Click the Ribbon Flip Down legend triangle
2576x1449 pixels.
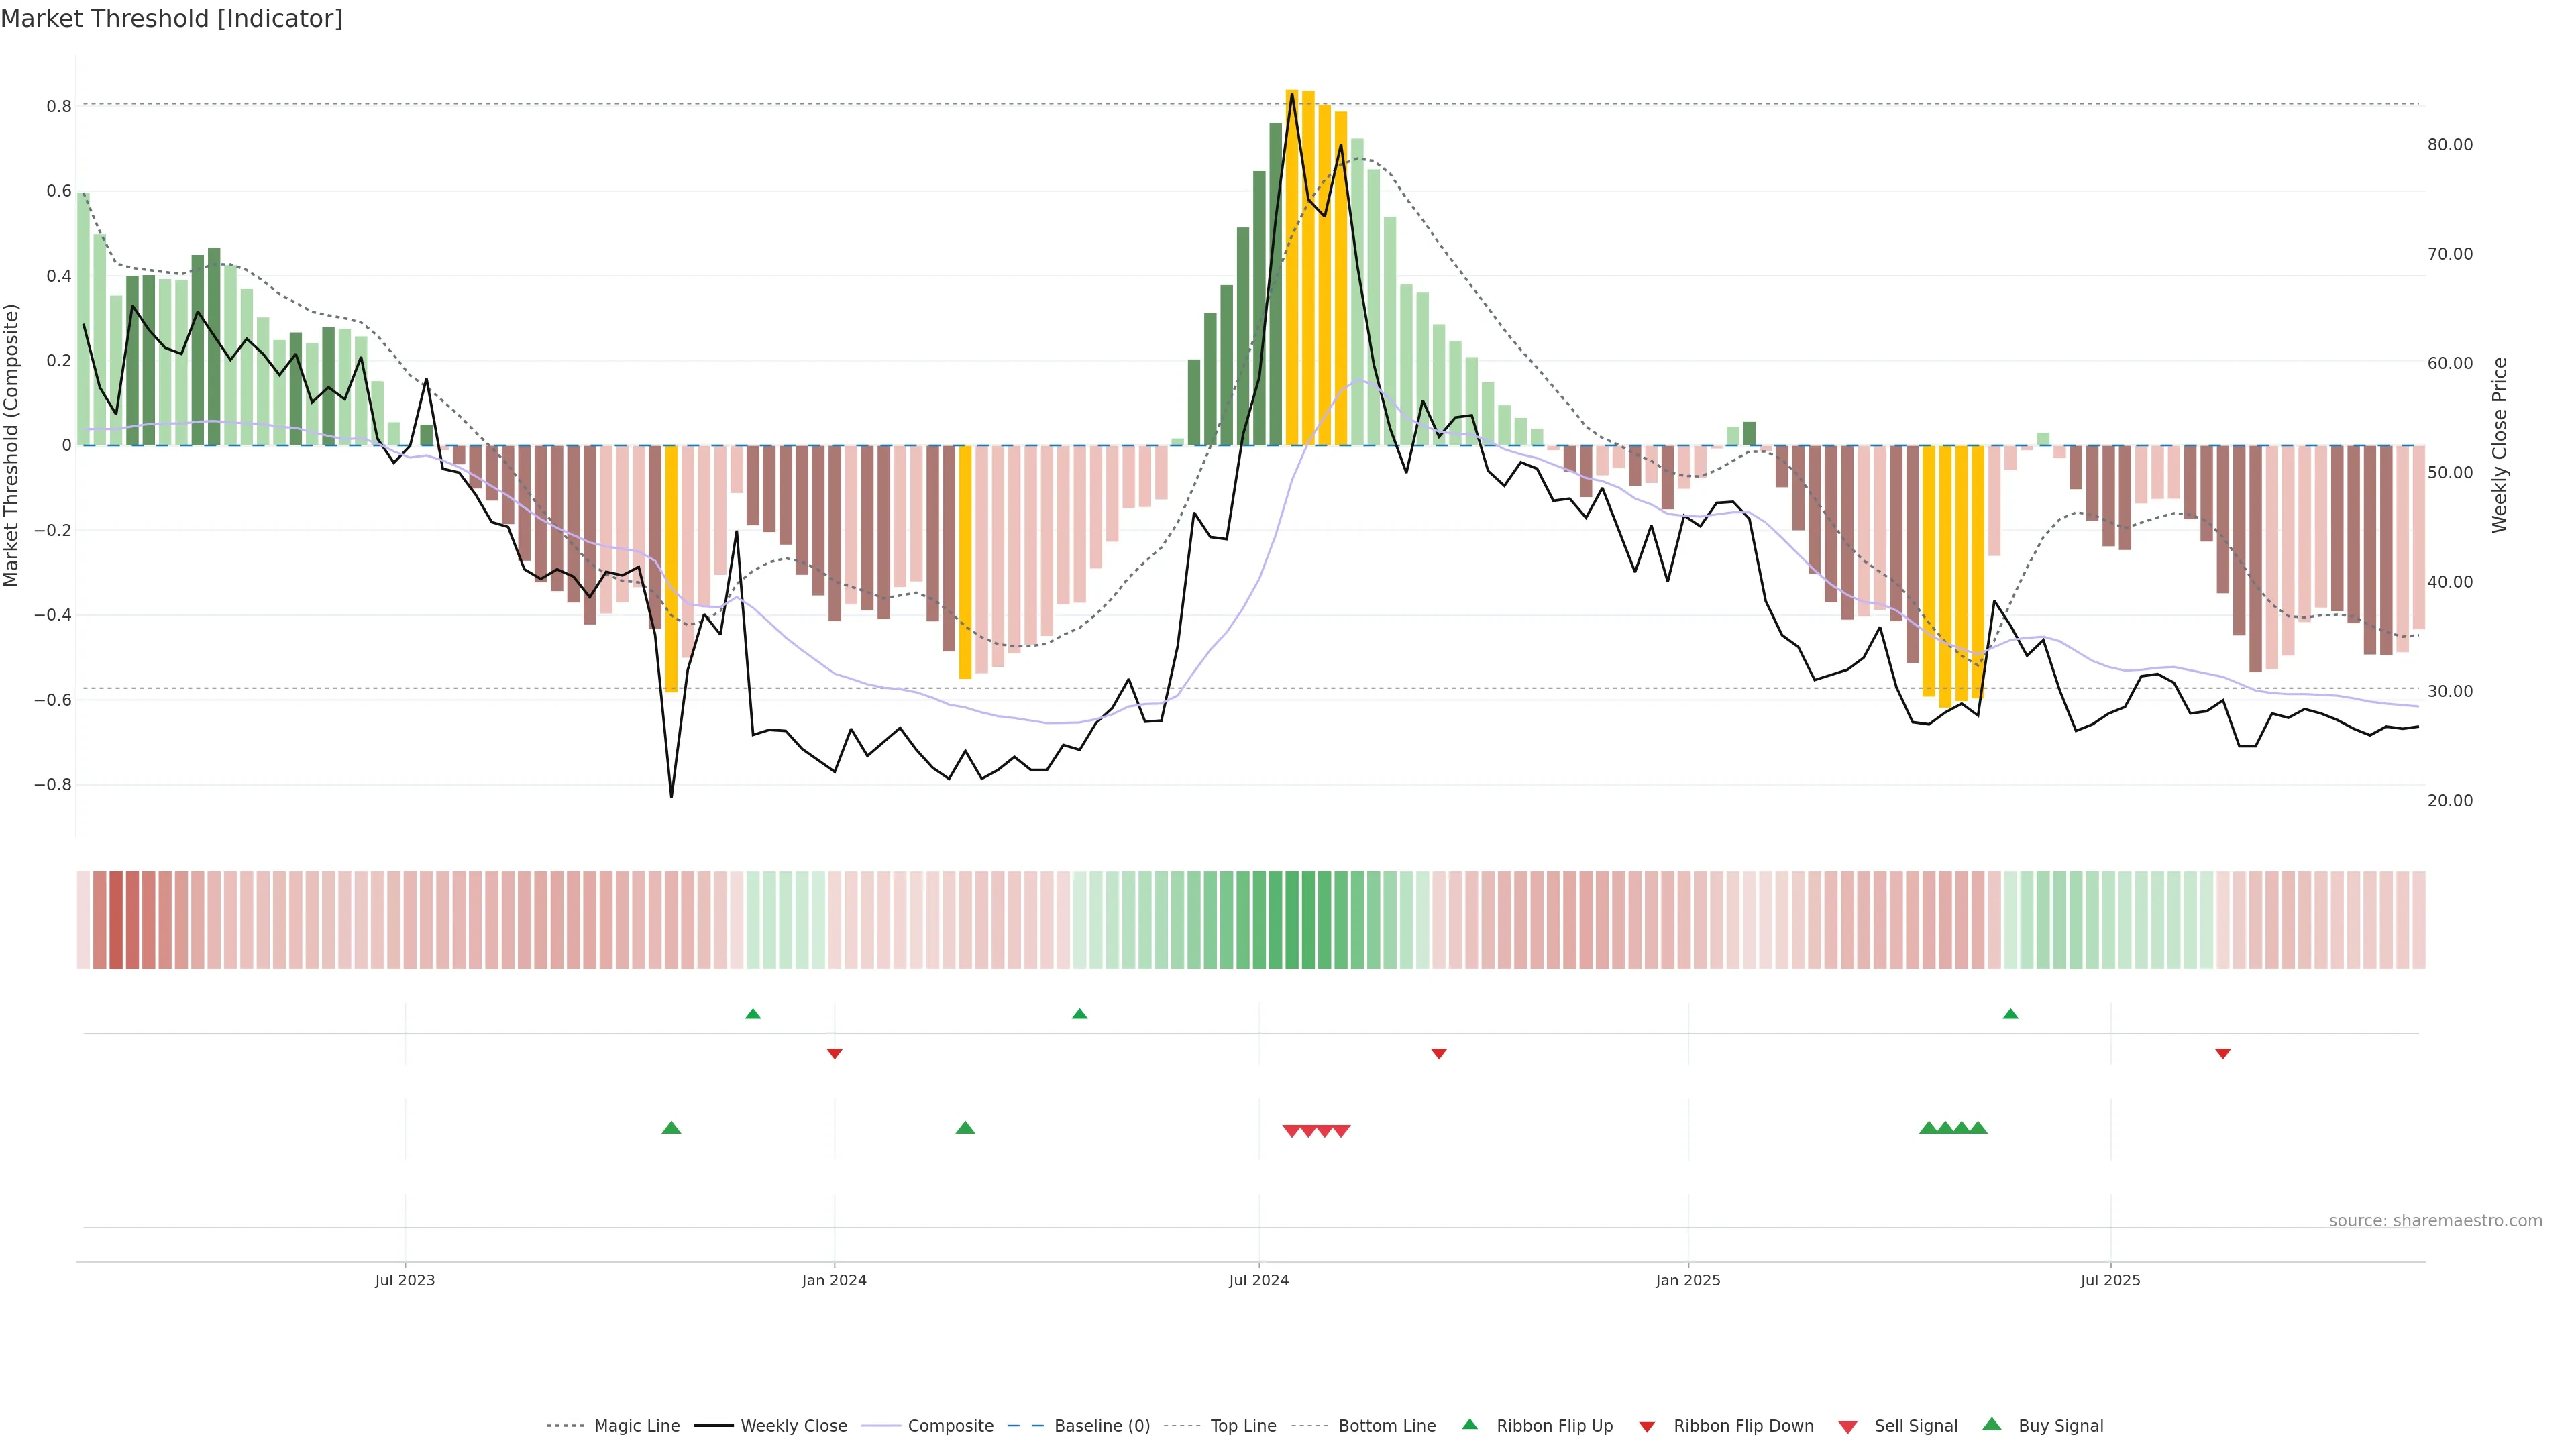click(1647, 1426)
